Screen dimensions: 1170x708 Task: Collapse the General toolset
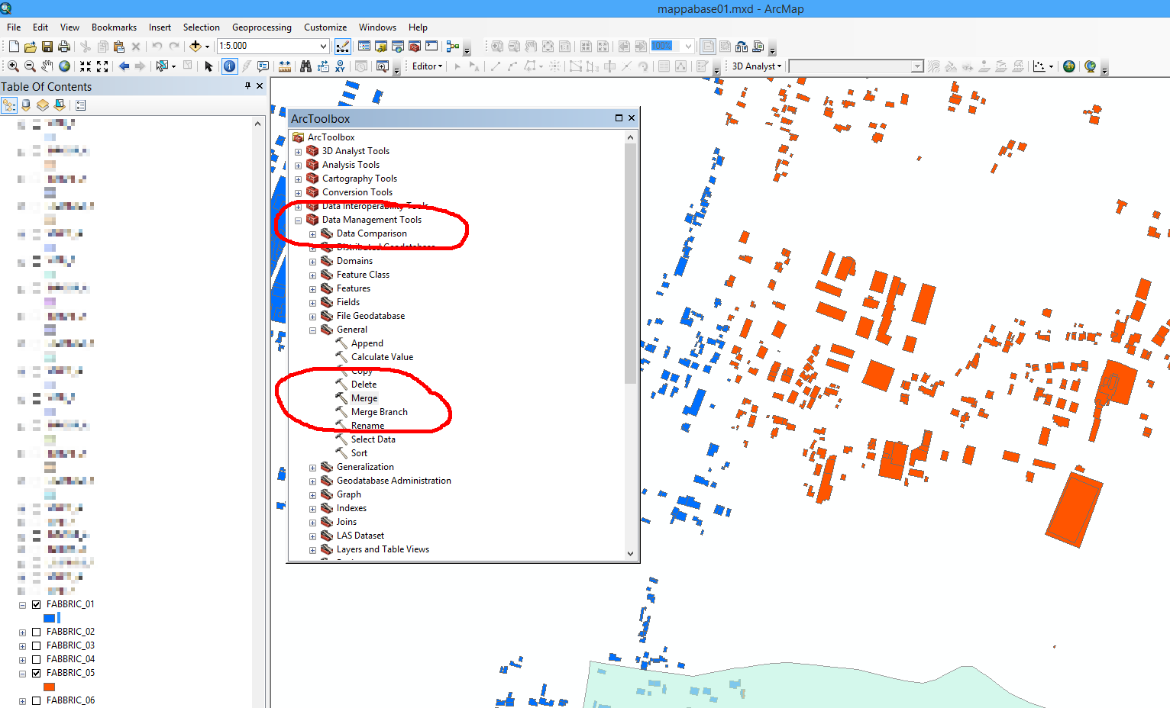[x=312, y=330]
